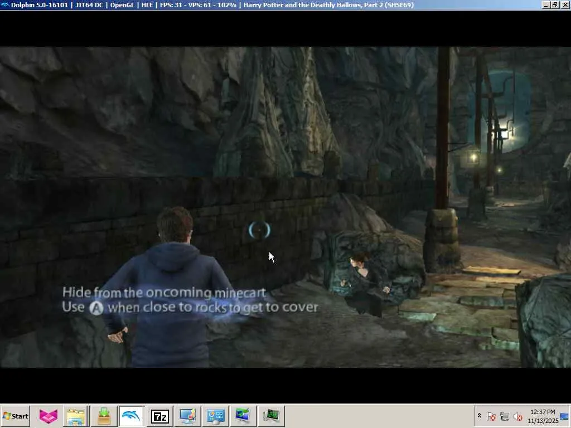Click the Show desktop button beside clock
Image resolution: width=571 pixels, height=428 pixels.
point(565,416)
